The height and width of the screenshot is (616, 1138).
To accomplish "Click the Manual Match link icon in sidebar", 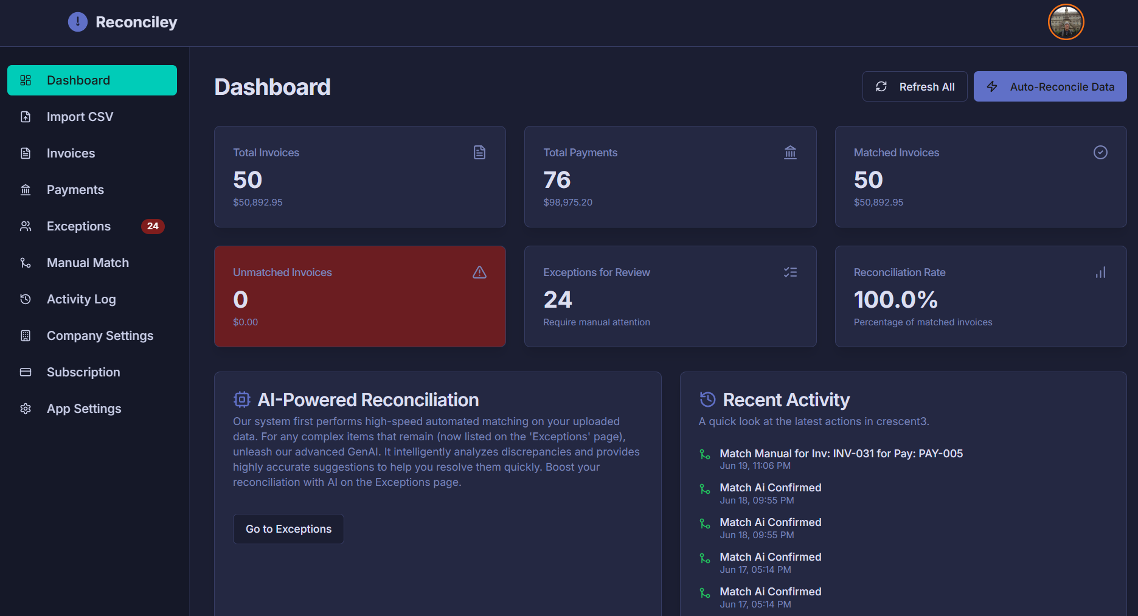I will (x=26, y=262).
